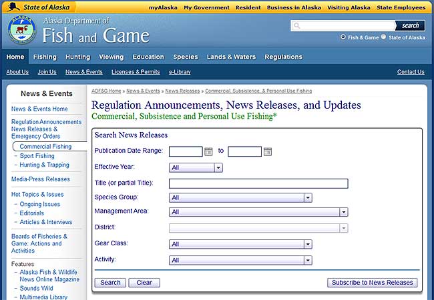Click the Title or partial Title field
The image size is (434, 300).
pos(258,184)
